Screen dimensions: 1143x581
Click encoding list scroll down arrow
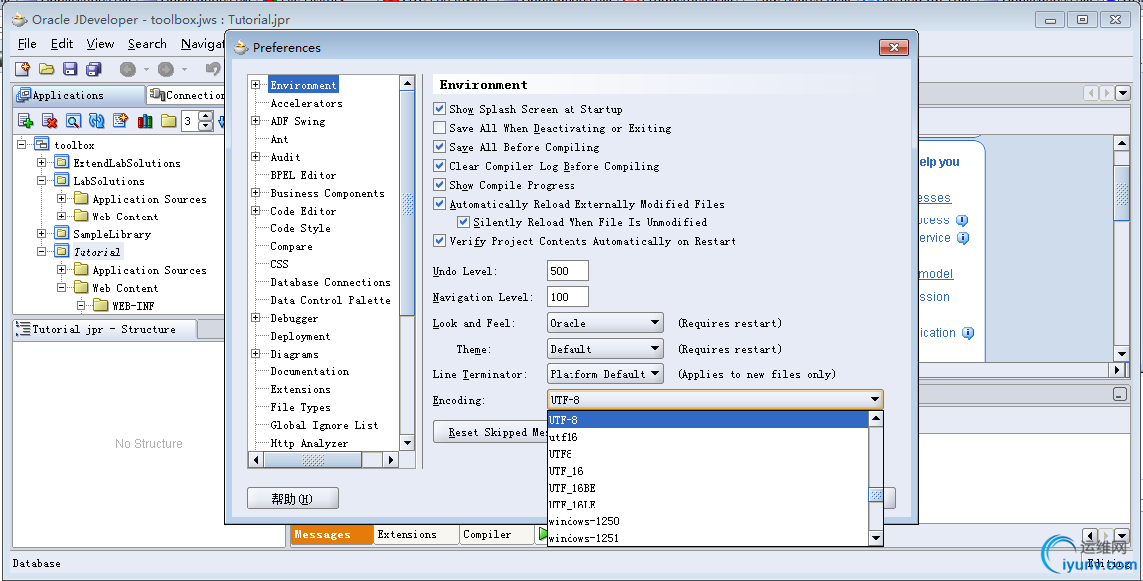pos(876,538)
